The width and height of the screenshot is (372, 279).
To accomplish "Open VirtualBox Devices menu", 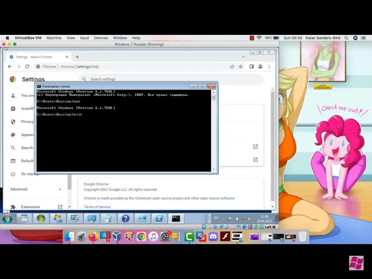I will 101,38.
